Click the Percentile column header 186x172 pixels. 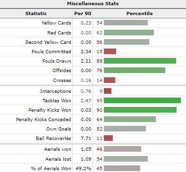coord(139,13)
